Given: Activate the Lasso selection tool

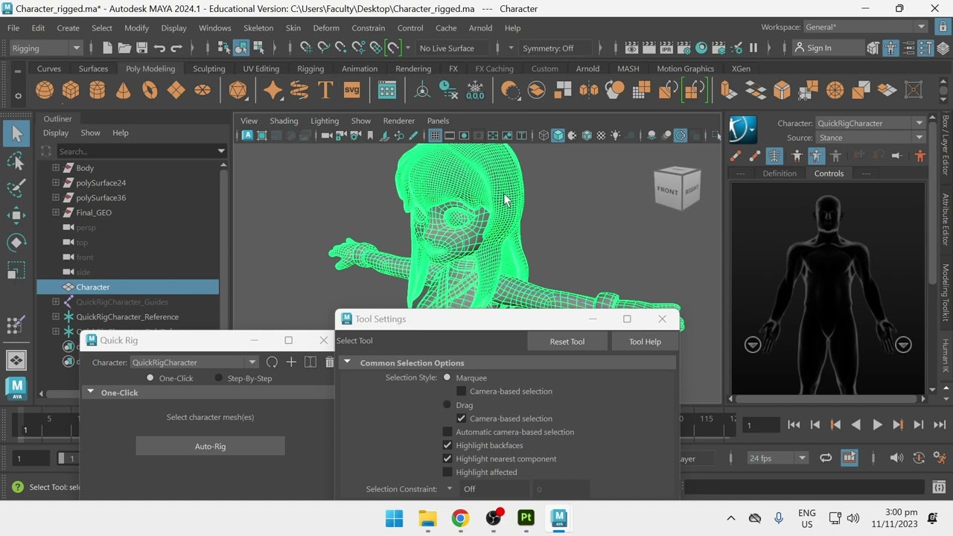Looking at the screenshot, I should (x=16, y=162).
